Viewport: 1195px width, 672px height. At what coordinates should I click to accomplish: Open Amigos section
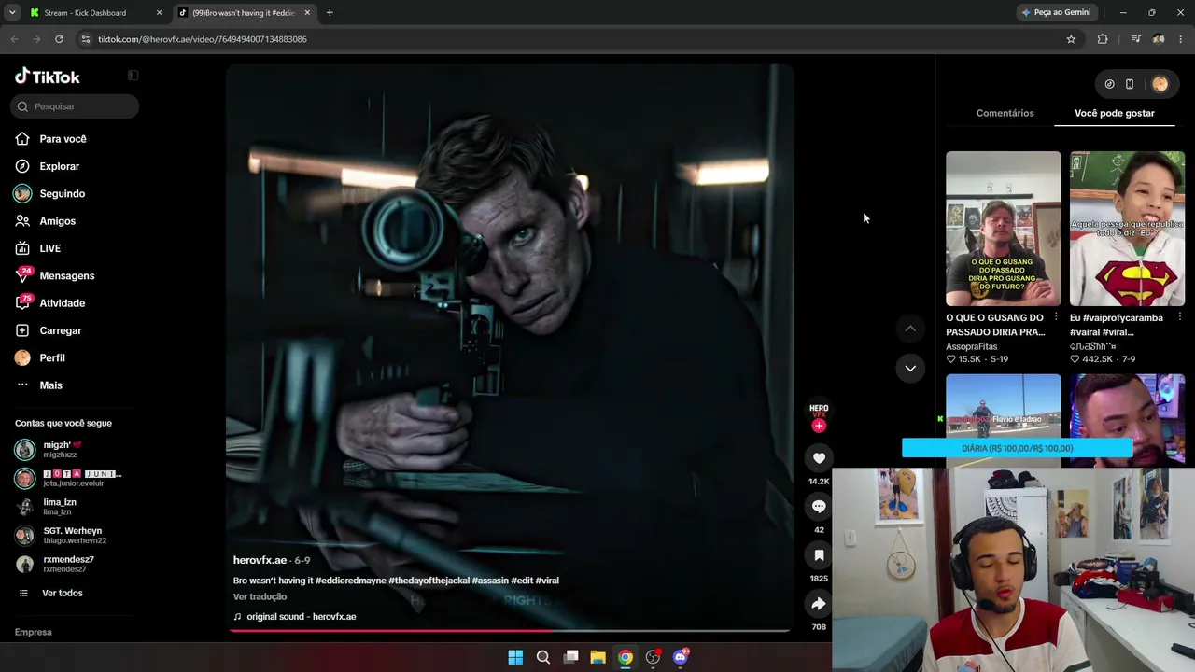[x=57, y=221]
